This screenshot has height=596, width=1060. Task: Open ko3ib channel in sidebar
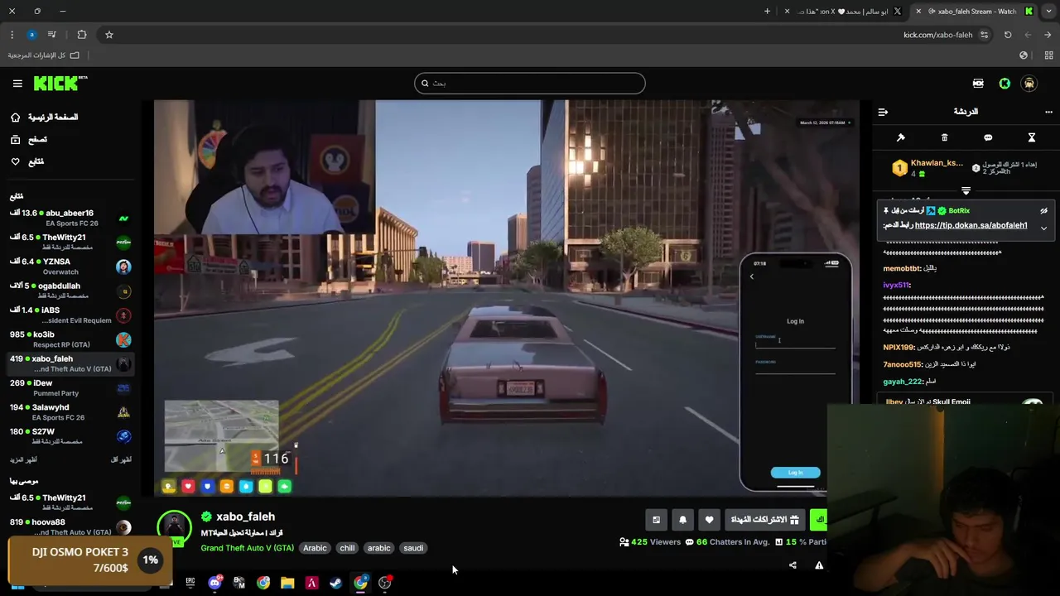point(70,339)
